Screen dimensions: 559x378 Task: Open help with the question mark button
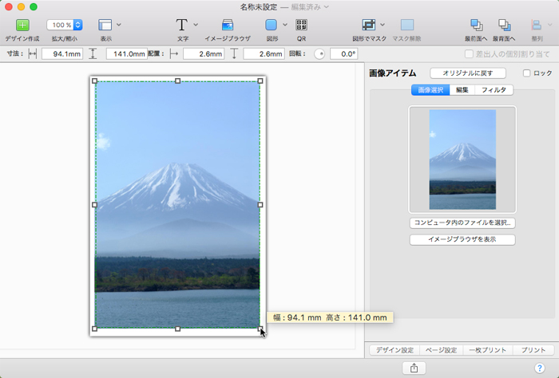[539, 368]
